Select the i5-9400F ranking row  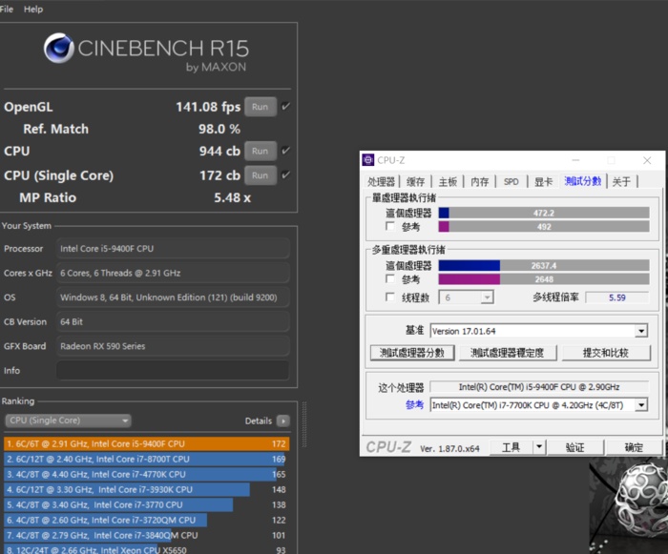(x=147, y=443)
